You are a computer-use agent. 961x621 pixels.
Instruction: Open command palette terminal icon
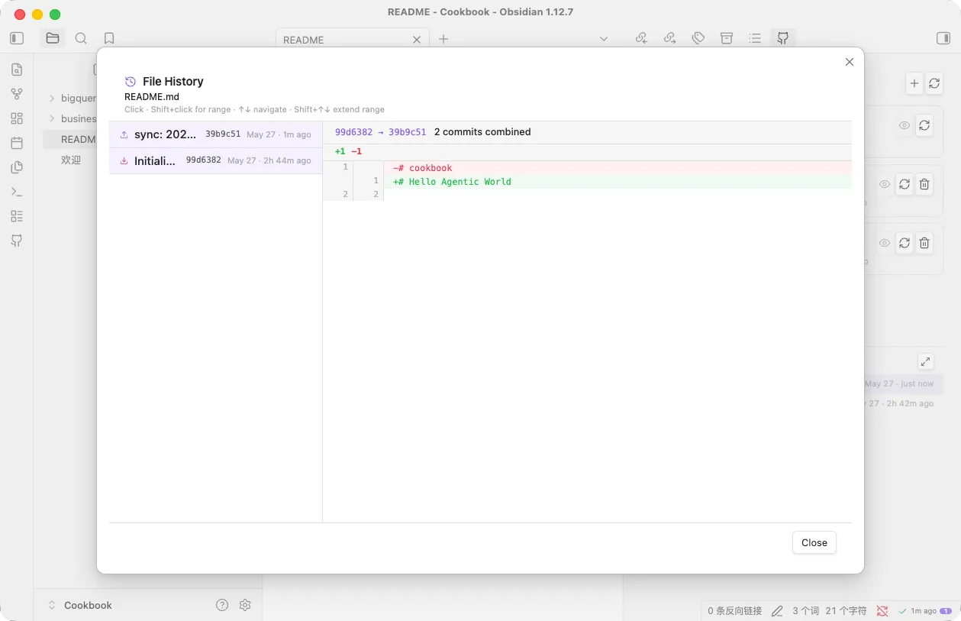[17, 192]
